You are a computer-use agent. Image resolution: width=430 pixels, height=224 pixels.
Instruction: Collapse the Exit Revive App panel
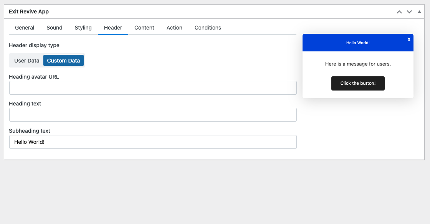419,12
